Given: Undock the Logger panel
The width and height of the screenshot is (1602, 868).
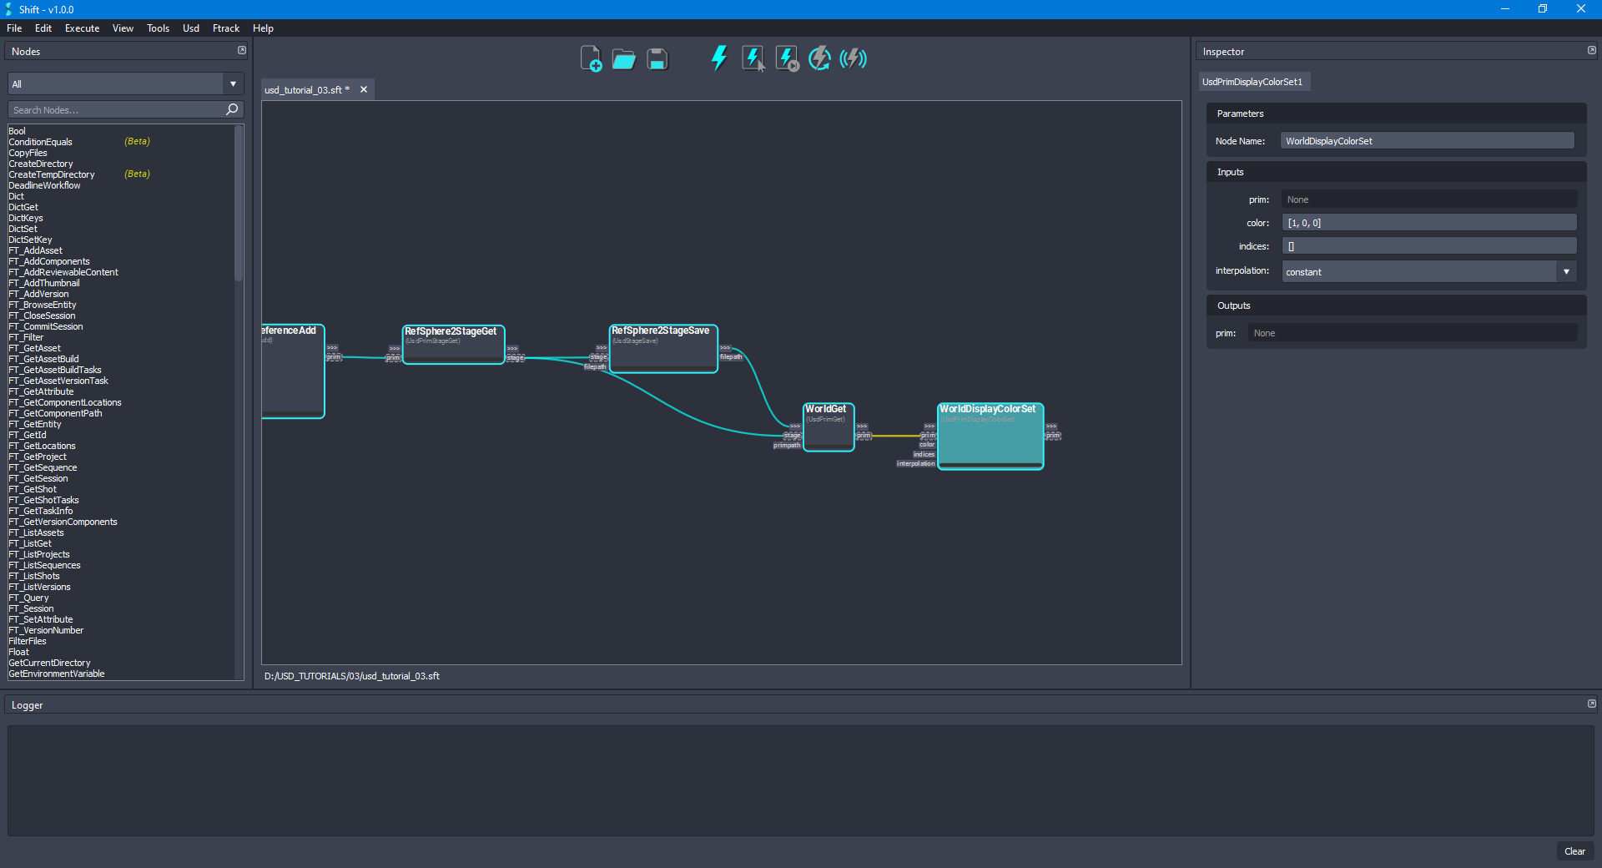Looking at the screenshot, I should [1591, 704].
